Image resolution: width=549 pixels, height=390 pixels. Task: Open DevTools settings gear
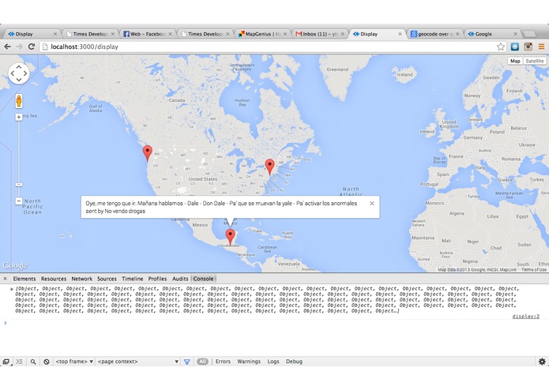click(542, 362)
